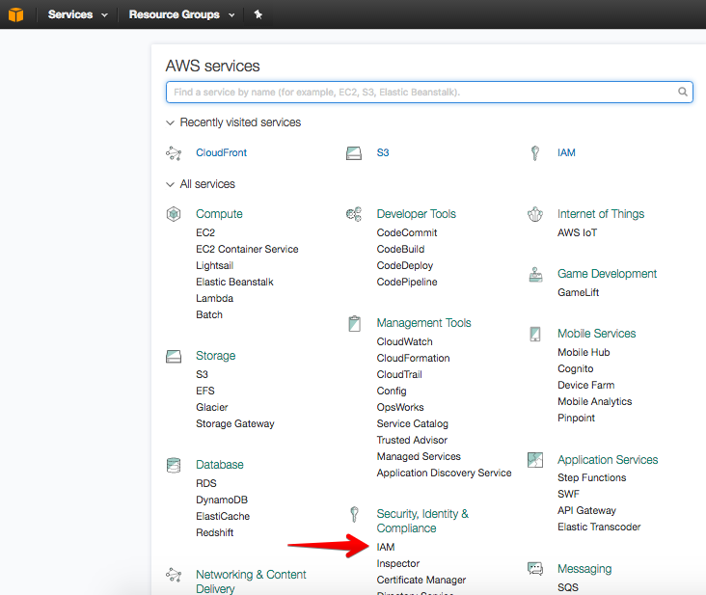Open S3 from recently visited services
The width and height of the screenshot is (706, 595).
(383, 152)
